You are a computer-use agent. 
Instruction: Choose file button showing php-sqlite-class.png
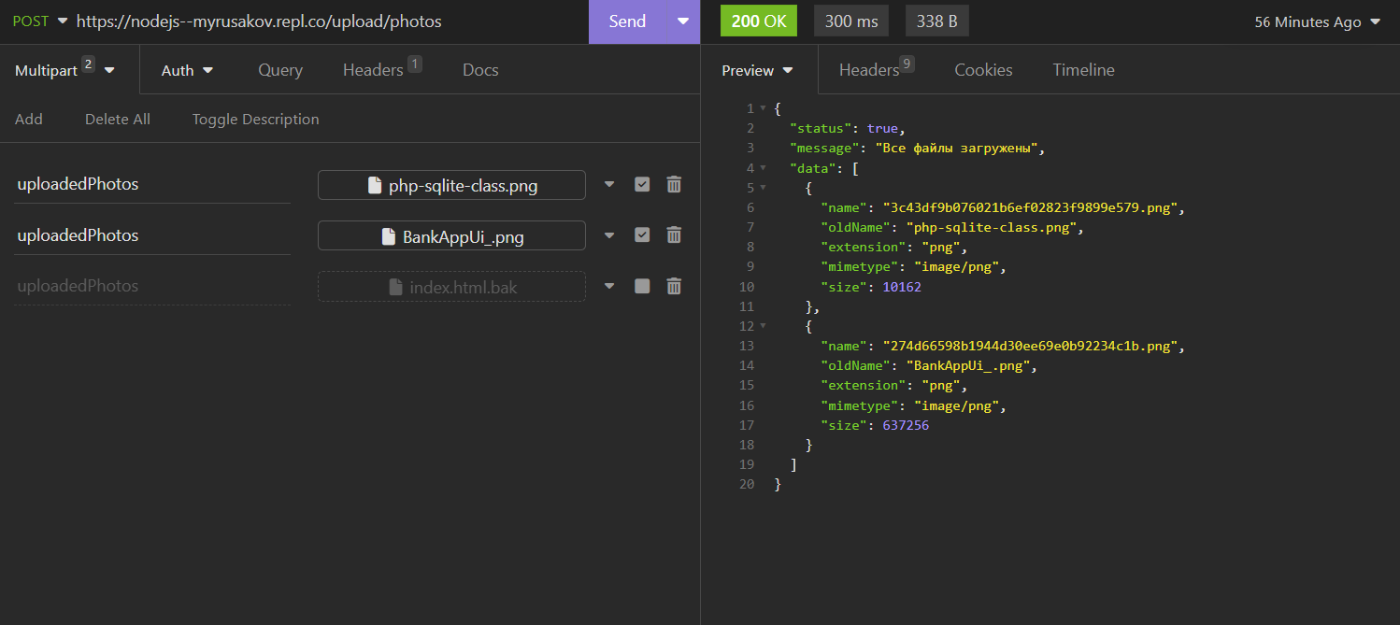point(451,185)
